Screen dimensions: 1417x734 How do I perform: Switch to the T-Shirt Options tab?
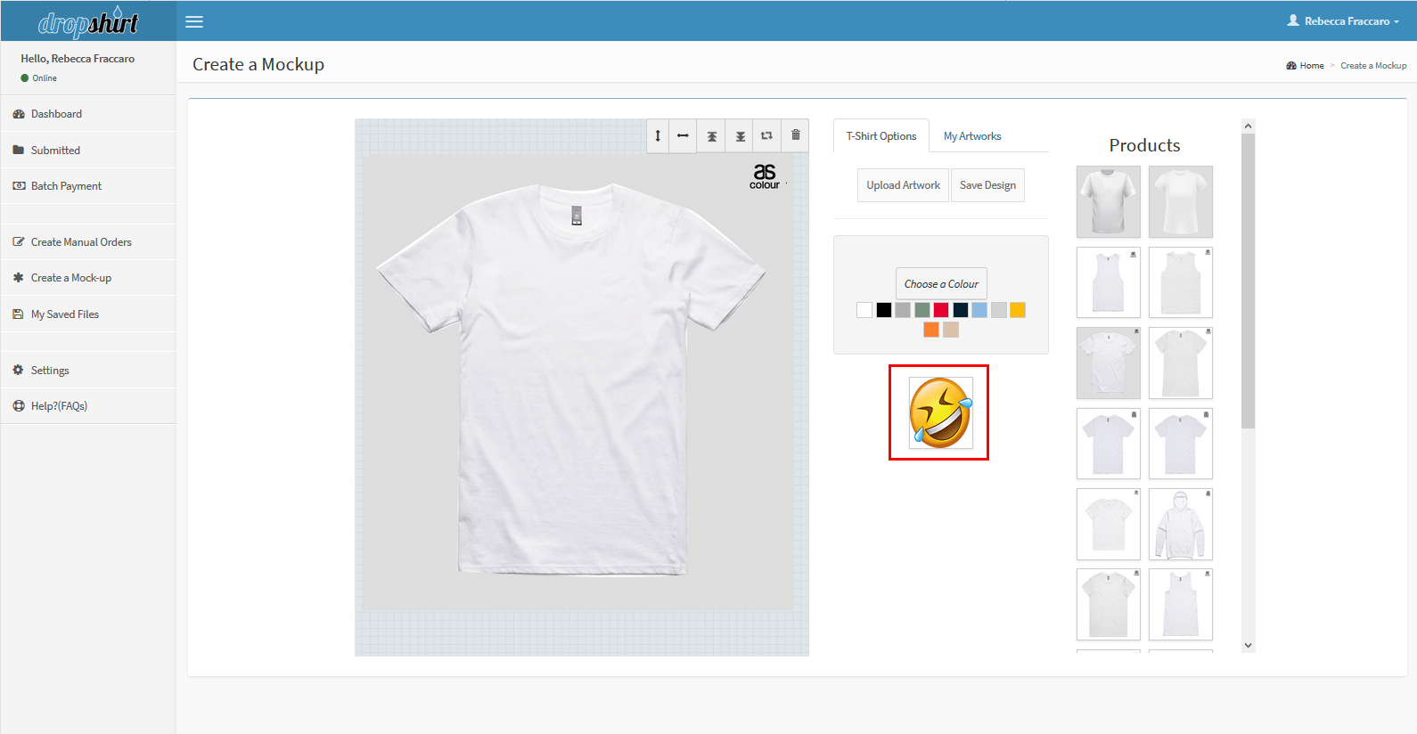[x=881, y=136]
